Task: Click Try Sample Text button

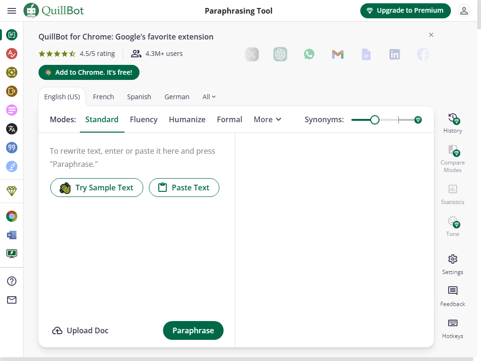Action: pos(97,188)
